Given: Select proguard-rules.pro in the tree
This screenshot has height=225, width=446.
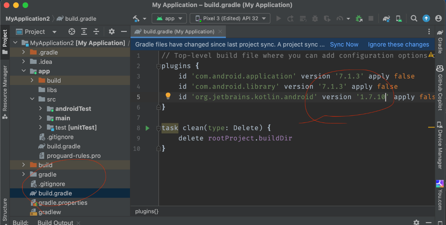Looking at the screenshot, I should (x=74, y=156).
